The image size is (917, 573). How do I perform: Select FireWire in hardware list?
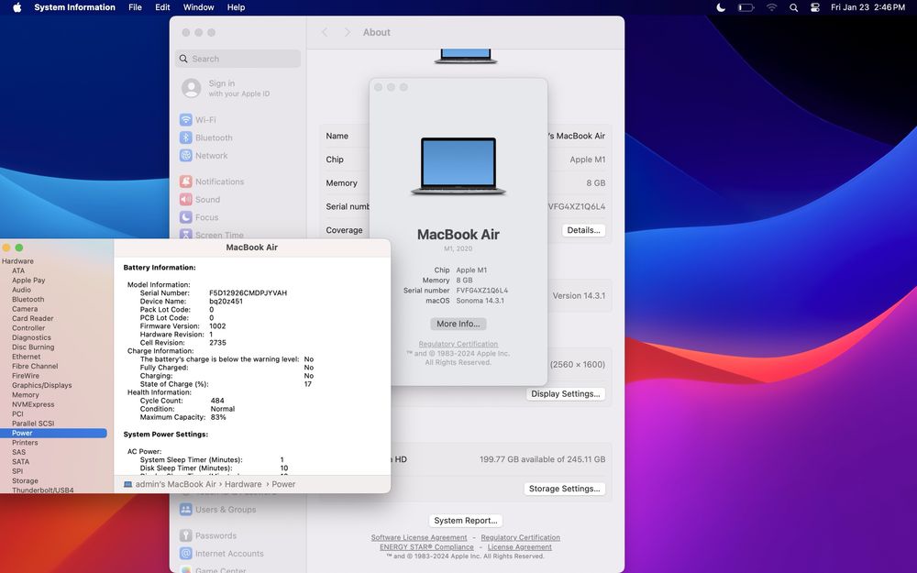click(25, 376)
